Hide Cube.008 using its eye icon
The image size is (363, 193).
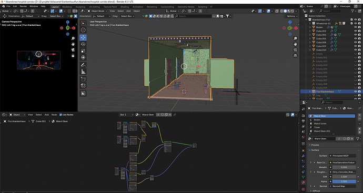355,43
